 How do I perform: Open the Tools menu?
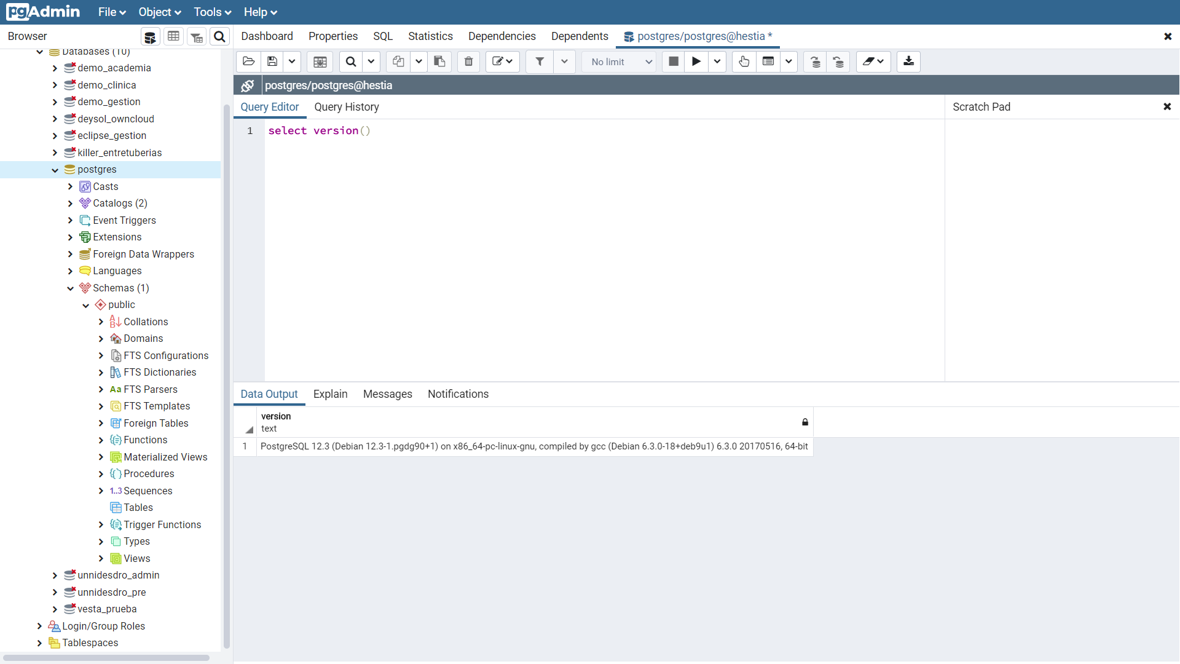[212, 12]
